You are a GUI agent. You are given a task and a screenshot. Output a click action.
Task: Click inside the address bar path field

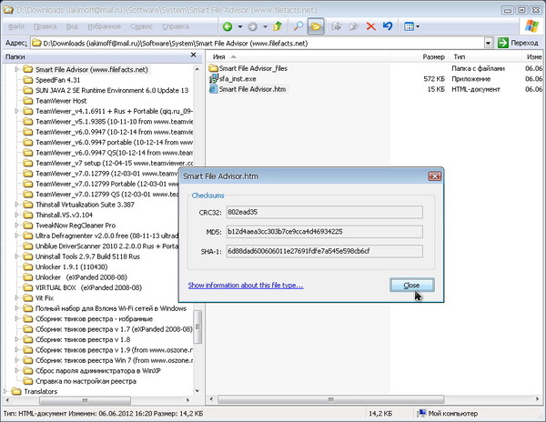258,43
